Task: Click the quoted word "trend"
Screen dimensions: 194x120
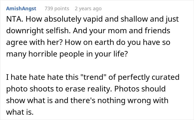Action: pyautogui.click(x=93, y=77)
